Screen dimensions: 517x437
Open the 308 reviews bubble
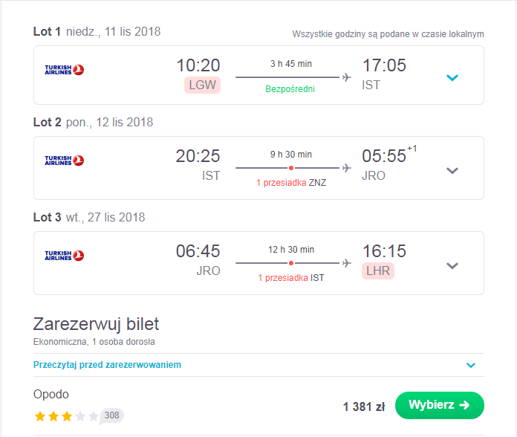[111, 415]
